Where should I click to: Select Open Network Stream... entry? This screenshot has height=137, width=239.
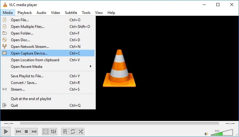(x=48, y=46)
